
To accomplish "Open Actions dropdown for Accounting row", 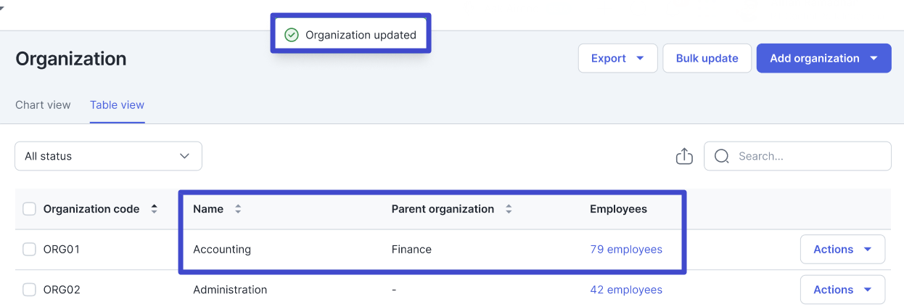I will (x=842, y=249).
